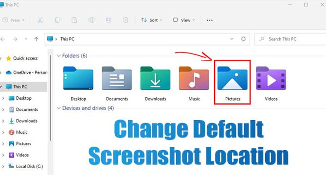Go up one level with Up arrow
The height and width of the screenshot is (175, 326).
pos(36,39)
